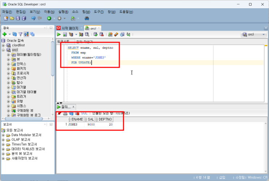269x181 pixels.
Task: Expand the Data Modeler 보고서 folder
Action: click(3, 135)
